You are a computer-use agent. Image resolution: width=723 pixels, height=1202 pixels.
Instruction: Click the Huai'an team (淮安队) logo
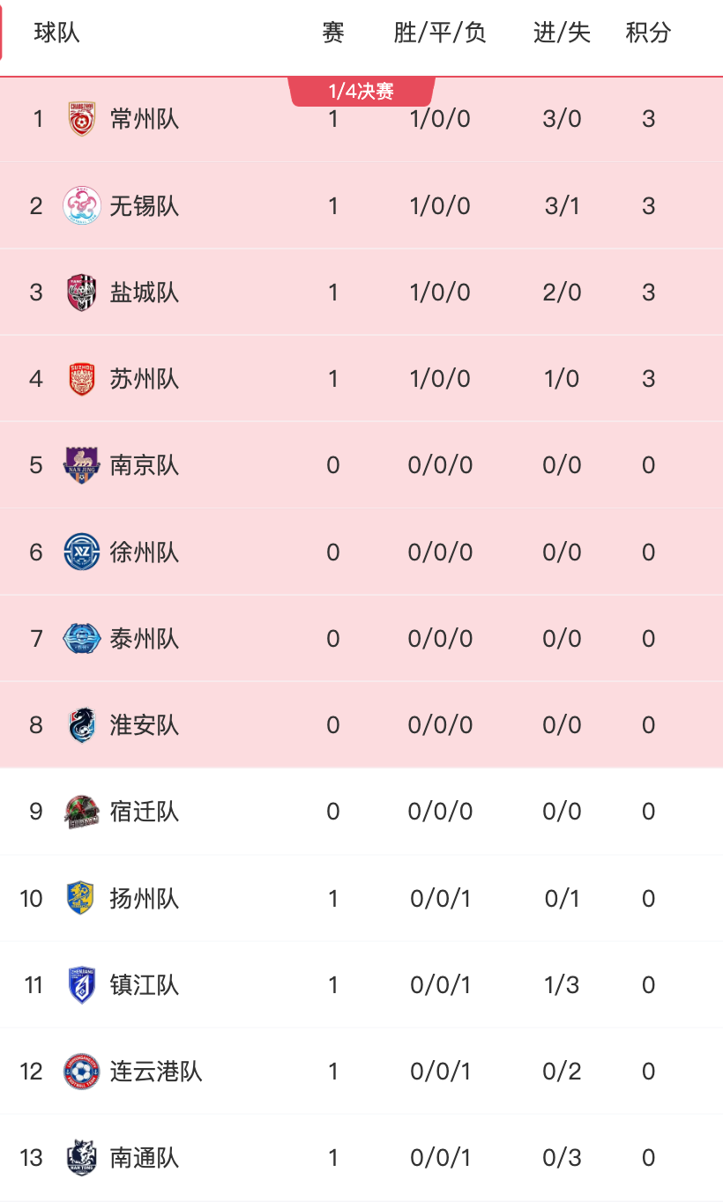(82, 724)
